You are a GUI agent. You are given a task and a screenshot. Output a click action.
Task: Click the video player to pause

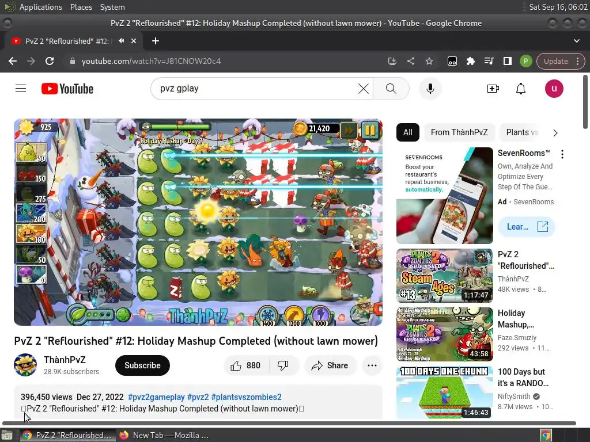[198, 222]
